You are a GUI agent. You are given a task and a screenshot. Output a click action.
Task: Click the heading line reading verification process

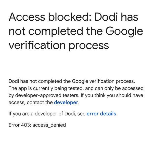pos(59,46)
